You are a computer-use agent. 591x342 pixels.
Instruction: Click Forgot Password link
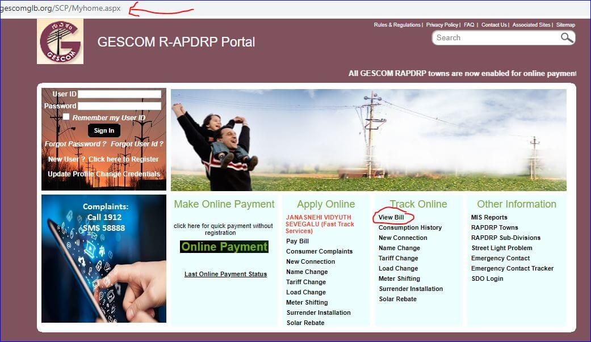(x=76, y=144)
